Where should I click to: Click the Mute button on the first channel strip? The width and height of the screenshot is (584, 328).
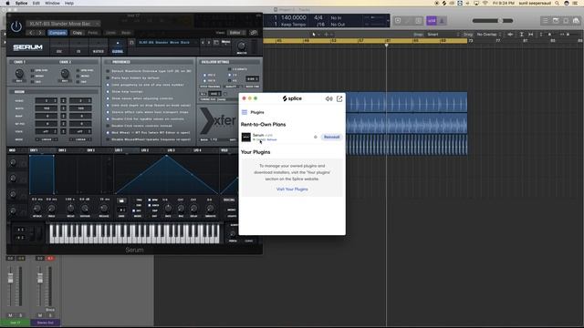point(11,315)
